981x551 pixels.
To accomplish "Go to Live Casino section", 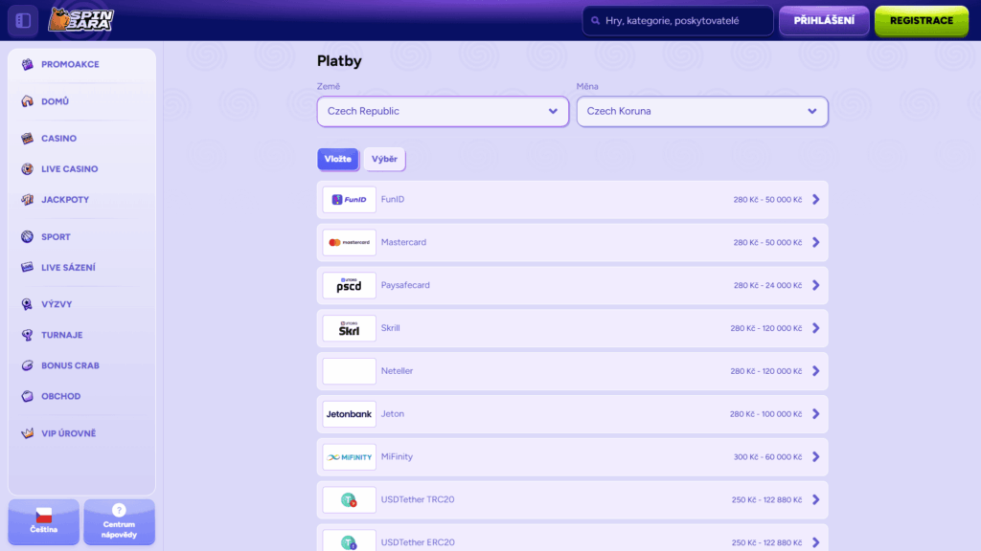I will 69,169.
